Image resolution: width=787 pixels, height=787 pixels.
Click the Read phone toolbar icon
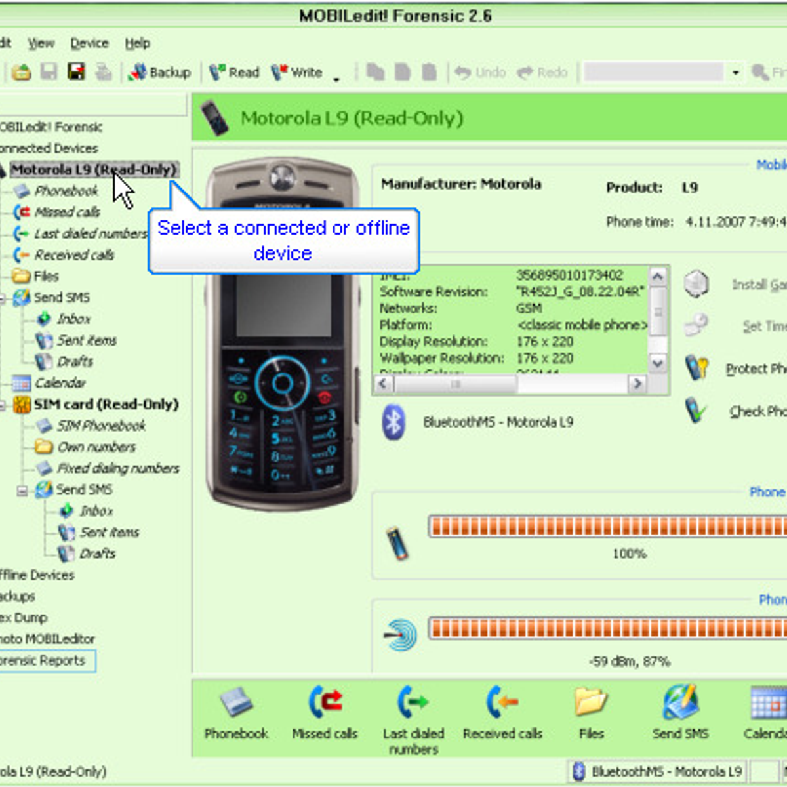click(x=234, y=72)
